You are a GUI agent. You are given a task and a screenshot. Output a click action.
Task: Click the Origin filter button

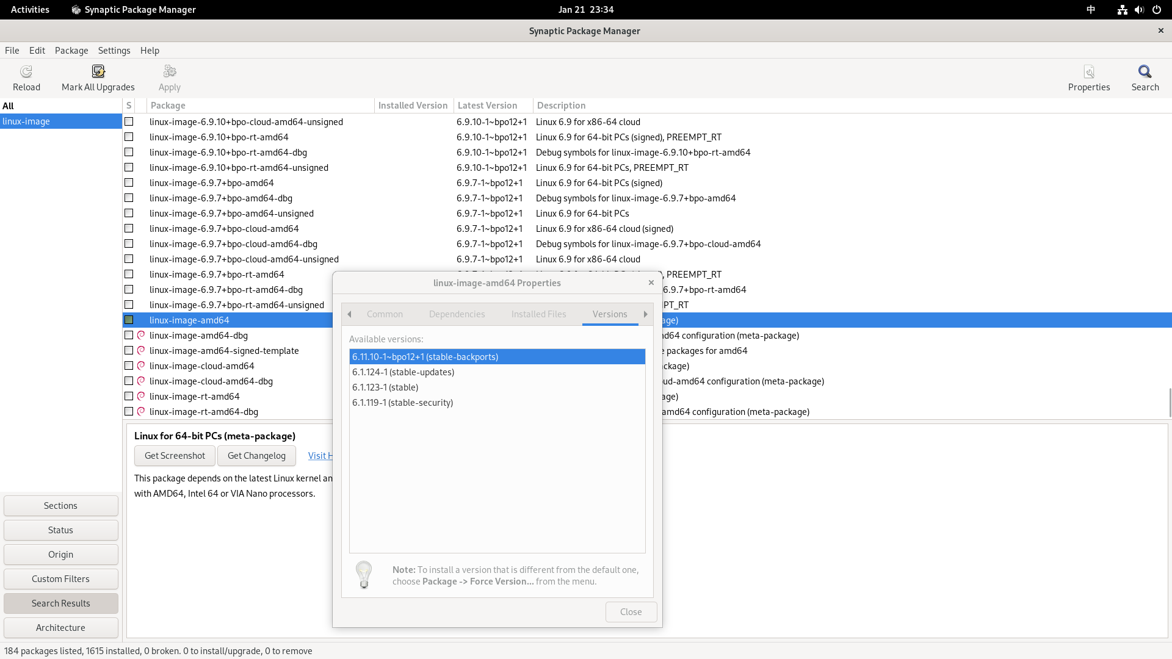[60, 555]
